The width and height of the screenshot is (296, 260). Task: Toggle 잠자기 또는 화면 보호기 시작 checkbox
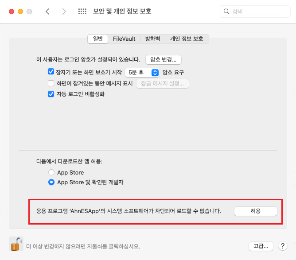pyautogui.click(x=51, y=72)
